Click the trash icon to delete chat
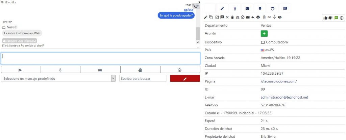The width and height of the screenshot is (346, 140). [x=232, y=17]
